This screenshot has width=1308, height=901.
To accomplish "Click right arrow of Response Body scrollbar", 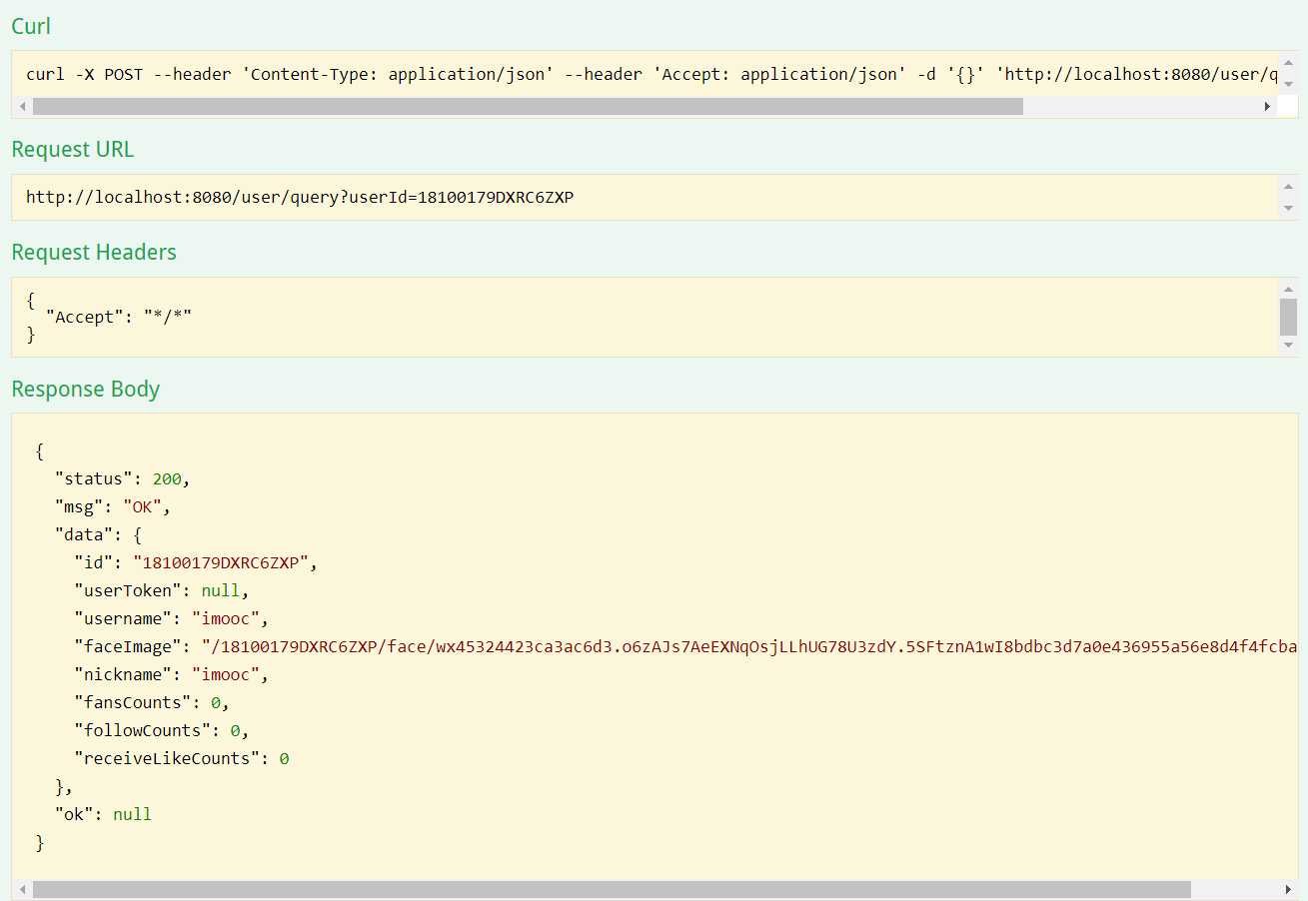I will 1288,889.
